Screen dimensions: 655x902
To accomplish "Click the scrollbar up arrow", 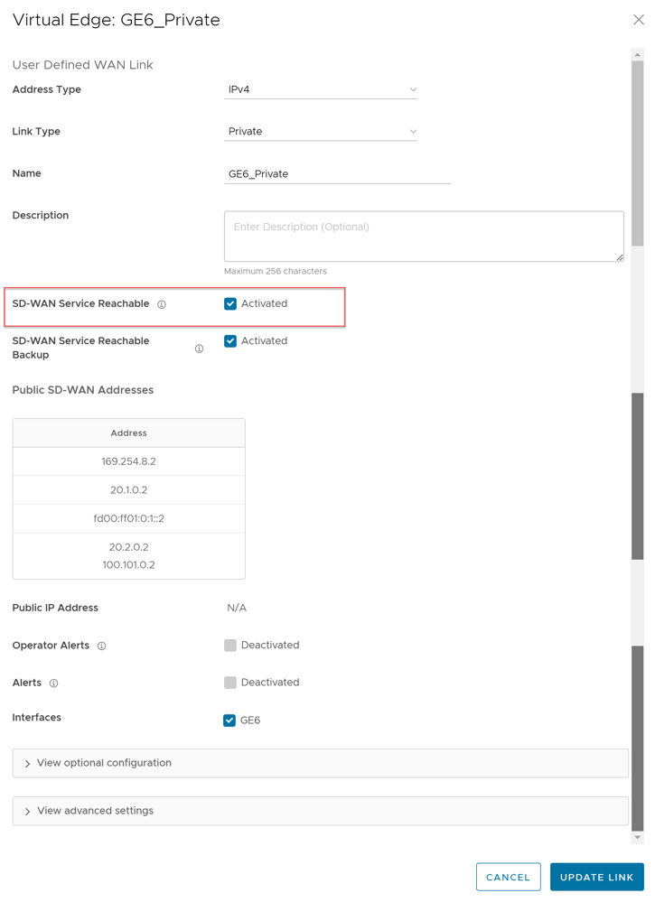I will pos(637,55).
